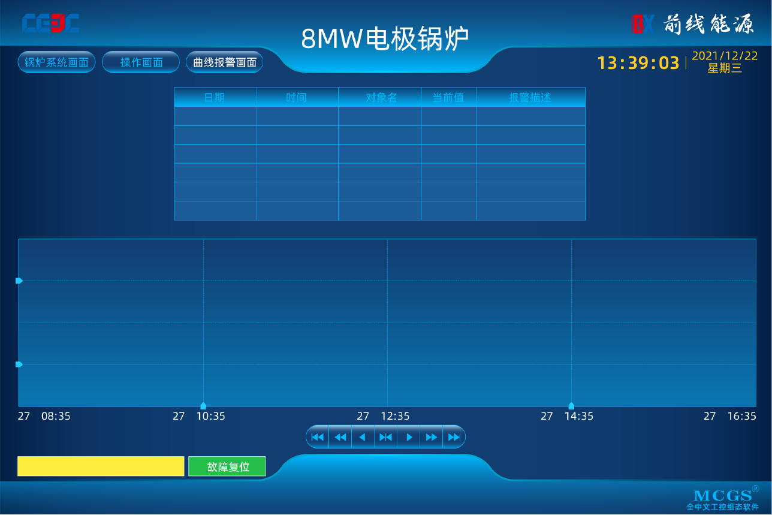This screenshot has height=515, width=772.
Task: Select the 曲线报警画面 tab
Action: point(225,62)
